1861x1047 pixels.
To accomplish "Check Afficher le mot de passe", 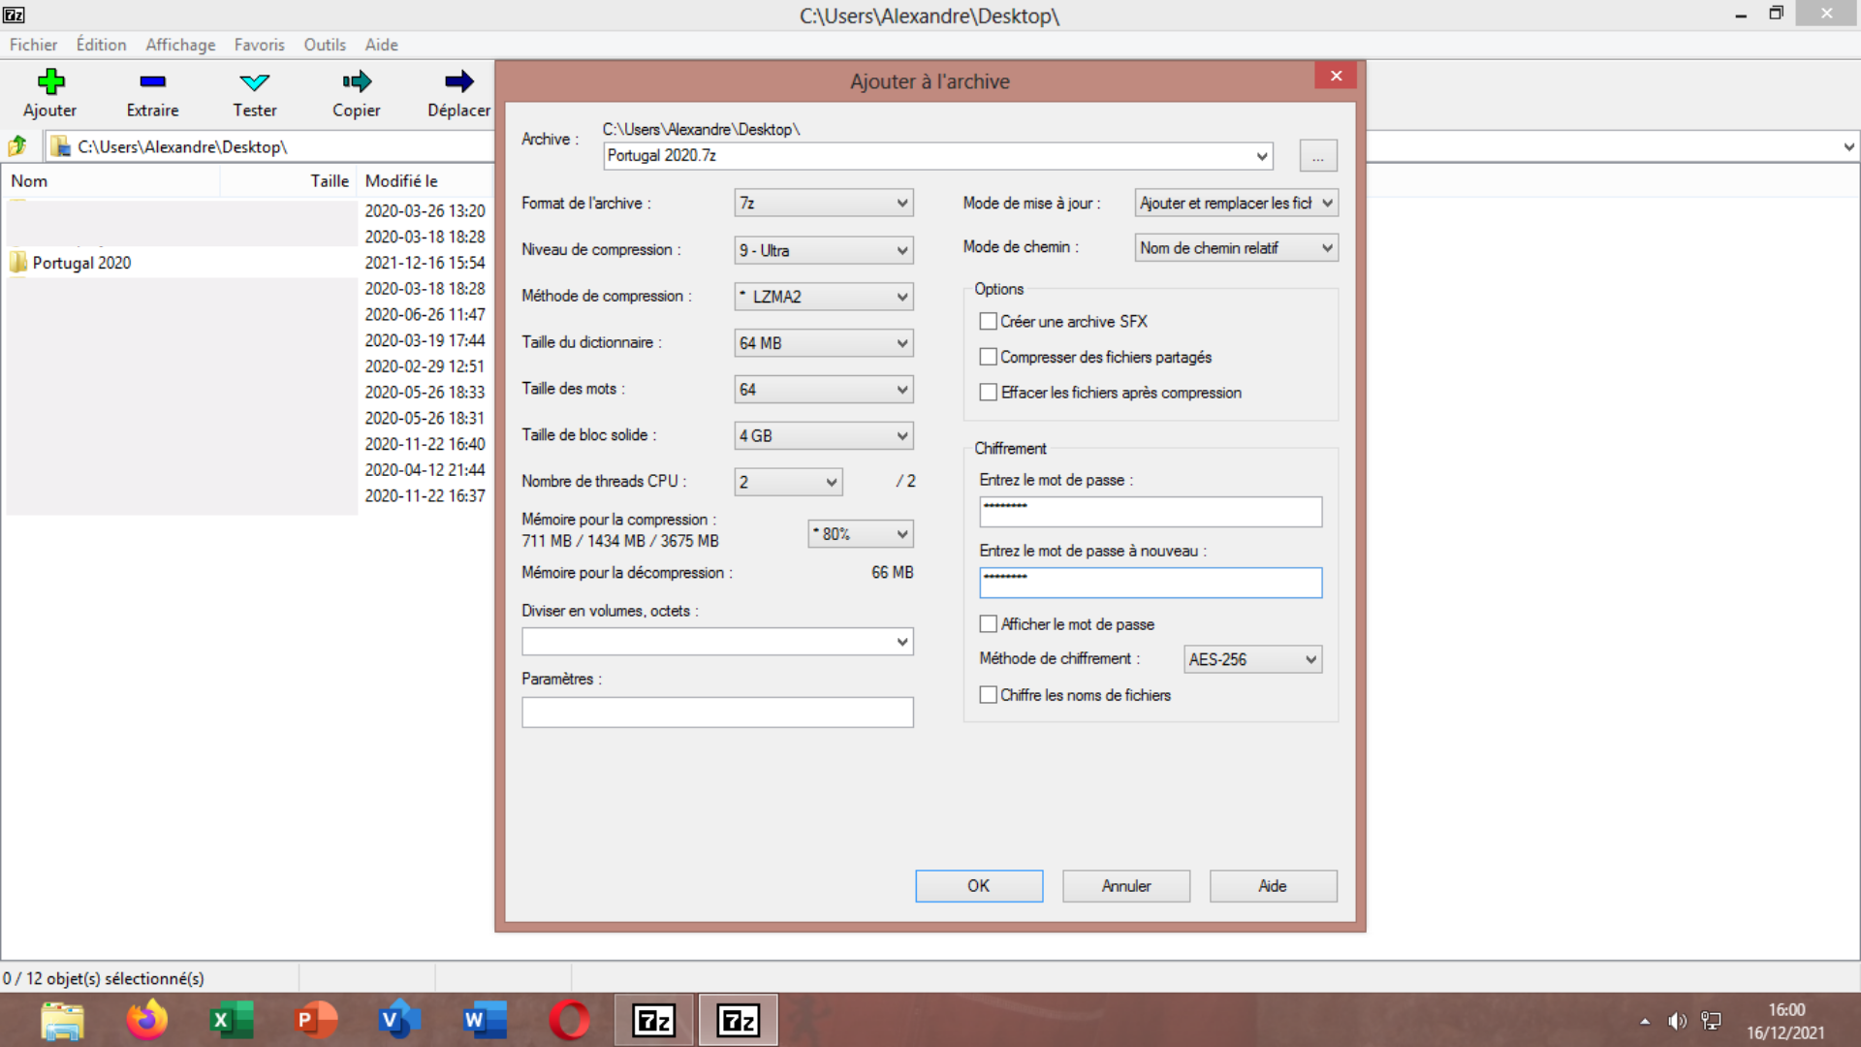I will coord(988,624).
